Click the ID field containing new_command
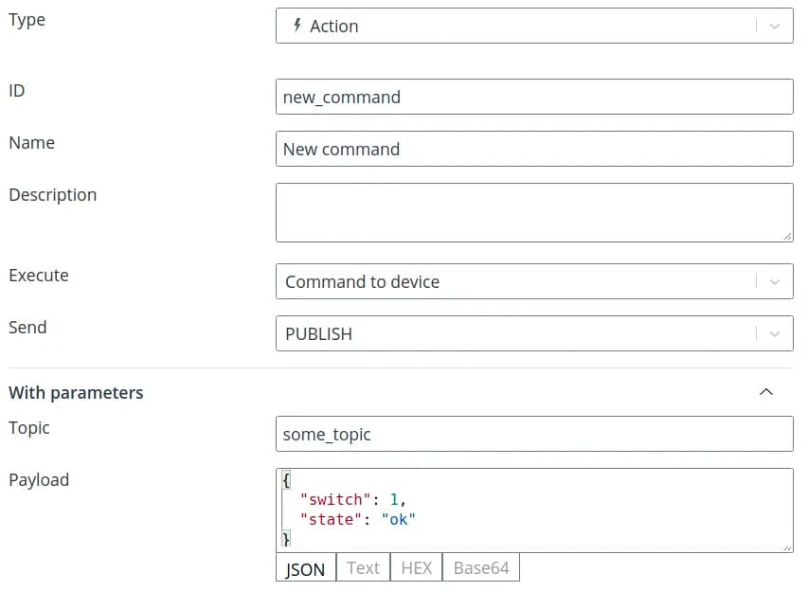808x591 pixels. coord(533,97)
